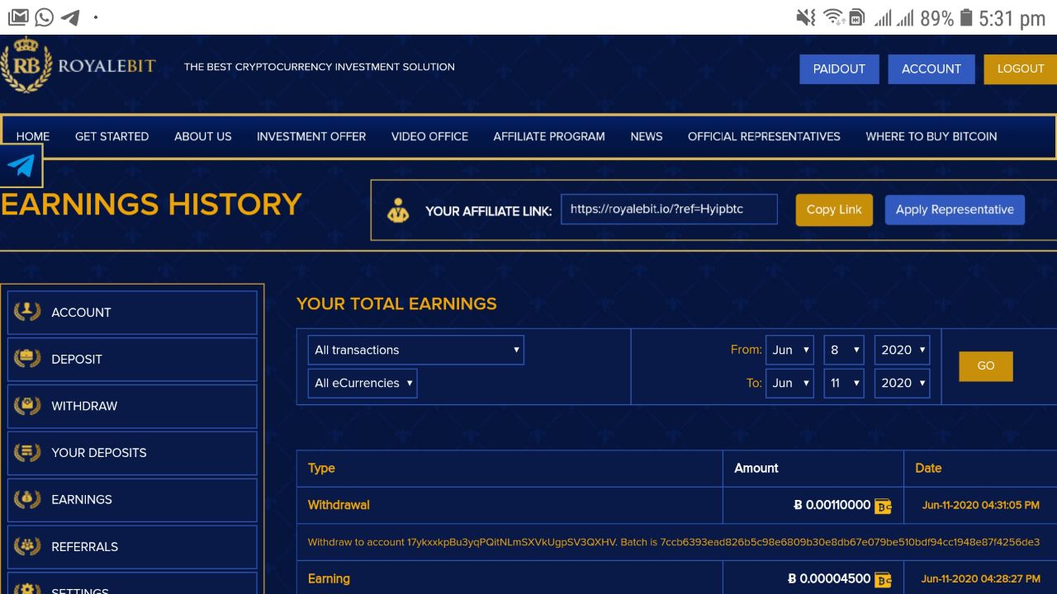
Task: Click the amount 0.00004500
Action: [829, 579]
